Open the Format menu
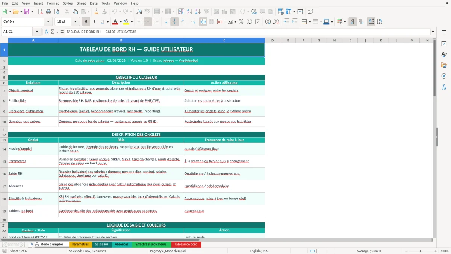 (x=53, y=3)
